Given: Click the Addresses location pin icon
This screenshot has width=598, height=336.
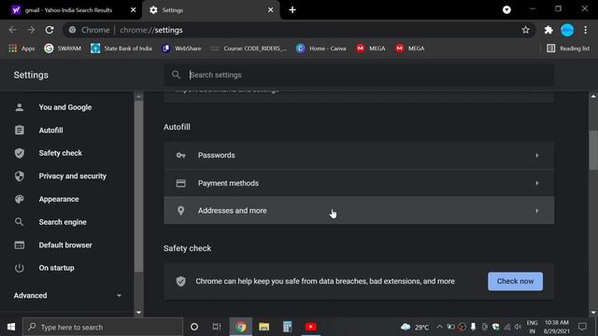Looking at the screenshot, I should pos(180,211).
